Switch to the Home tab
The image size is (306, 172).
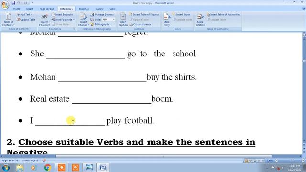click(17, 9)
